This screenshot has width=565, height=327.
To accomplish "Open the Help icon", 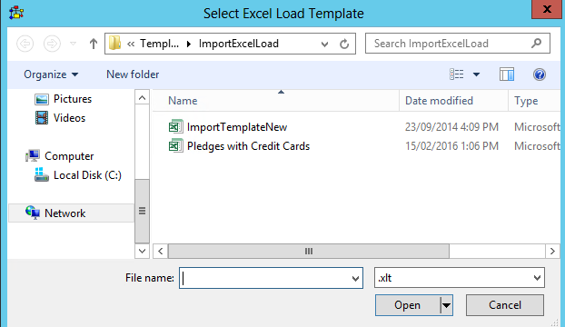I will pyautogui.click(x=540, y=74).
